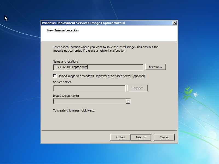219x164 pixels.
Task: Click the wizard title bar text
Action: tap(83, 23)
